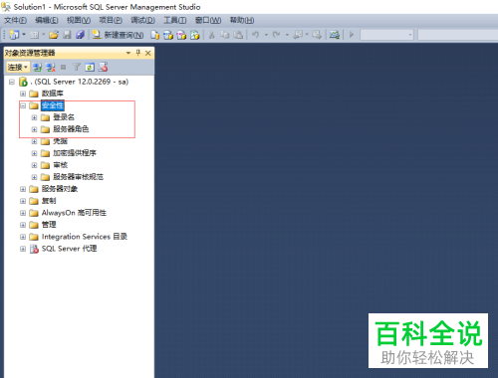
Task: Open the 视图(V) menu
Action: click(79, 20)
